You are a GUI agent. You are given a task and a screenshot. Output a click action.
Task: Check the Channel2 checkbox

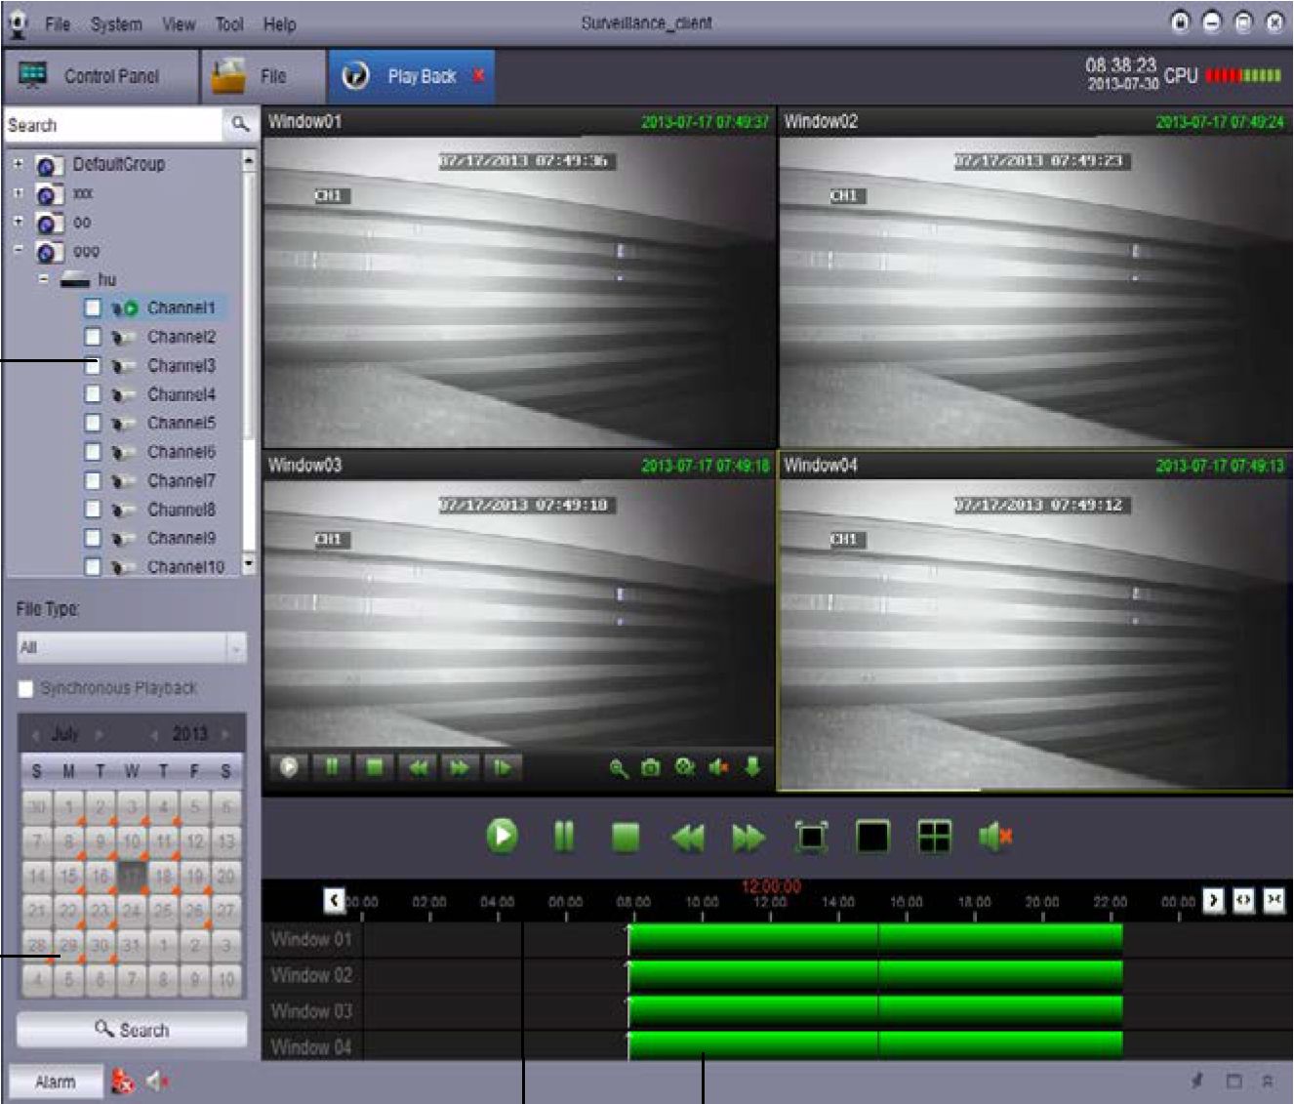[x=92, y=337]
